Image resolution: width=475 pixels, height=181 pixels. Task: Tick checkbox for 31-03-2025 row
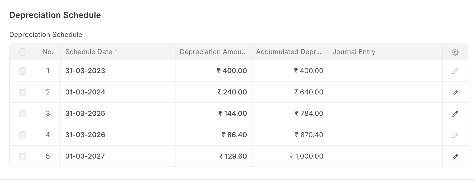pos(22,114)
